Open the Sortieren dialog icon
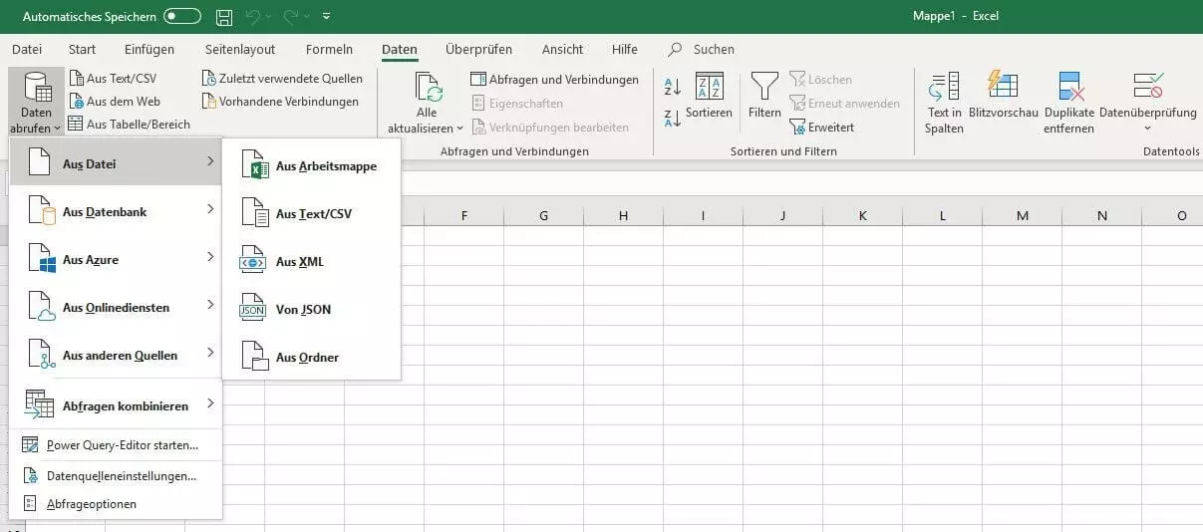1203x532 pixels. (x=709, y=86)
